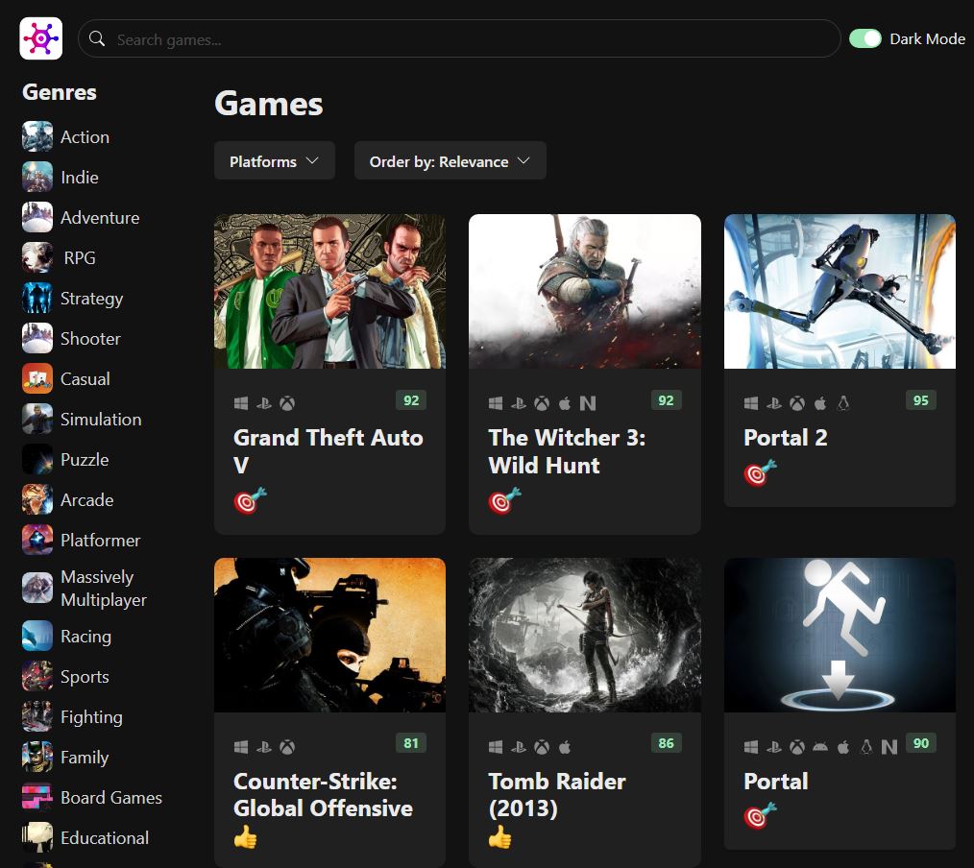Choose the Puzzle genre label
Screen dimensions: 974x868
click(x=85, y=460)
